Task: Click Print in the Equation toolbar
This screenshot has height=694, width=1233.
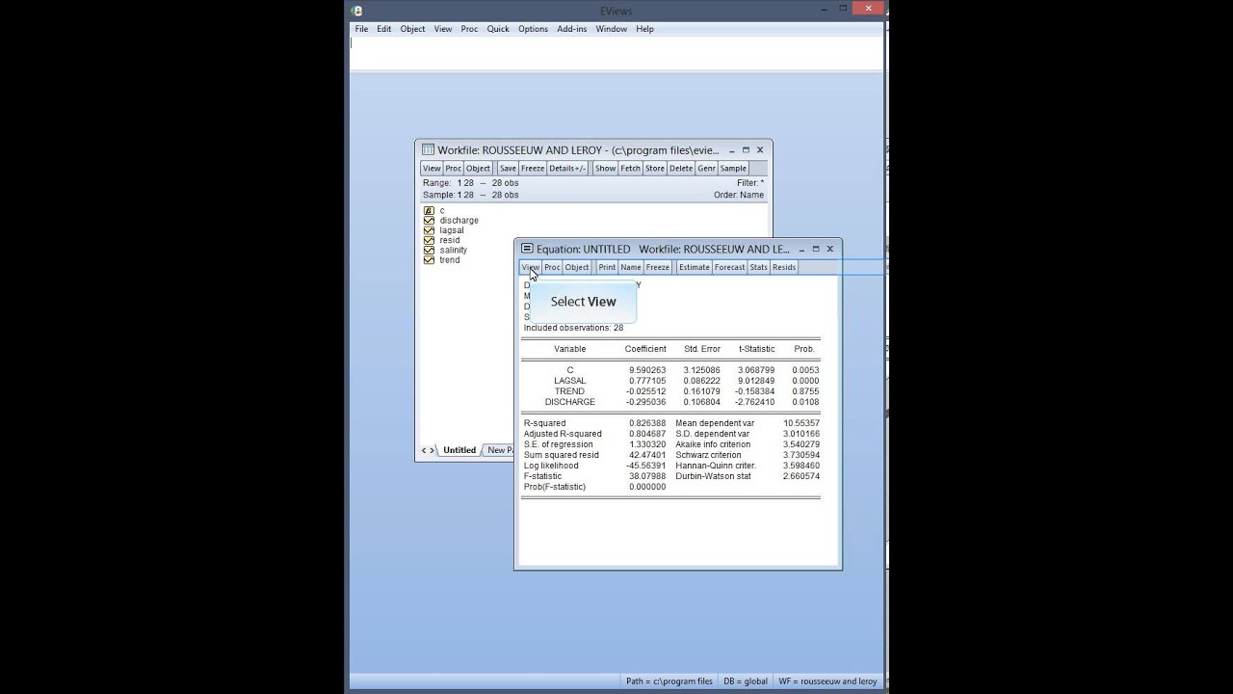Action: point(607,268)
